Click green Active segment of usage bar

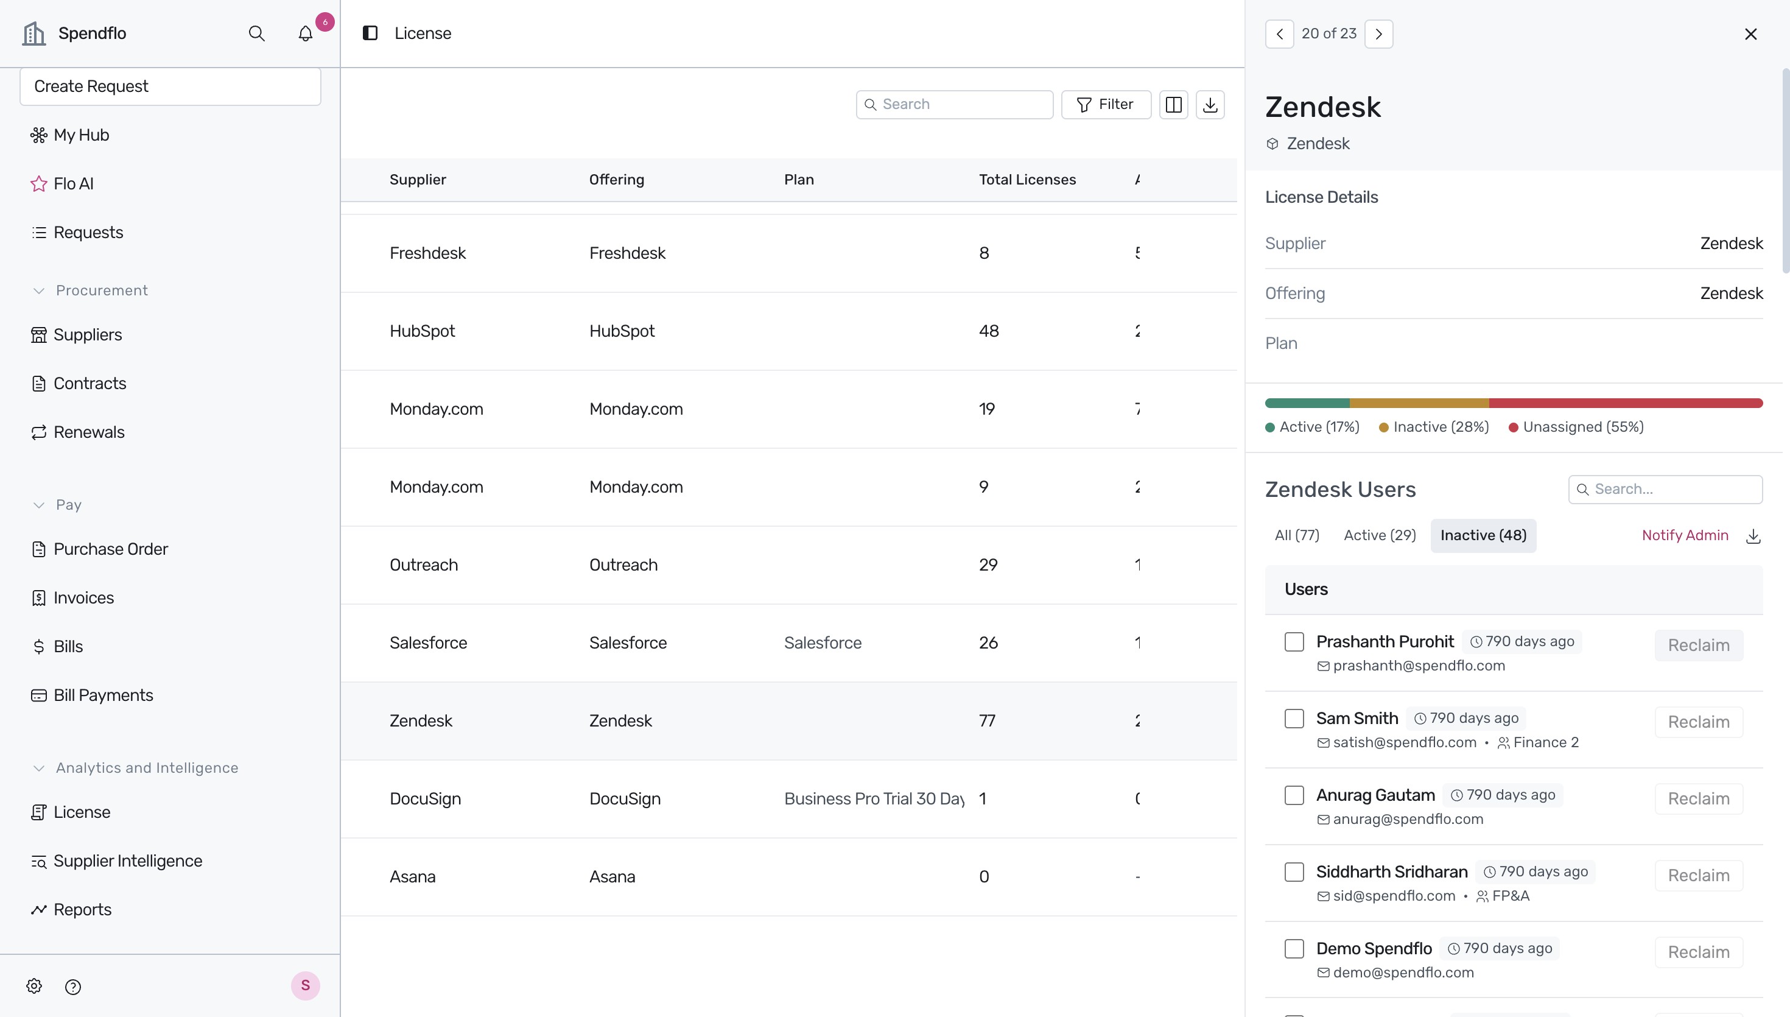click(1307, 403)
